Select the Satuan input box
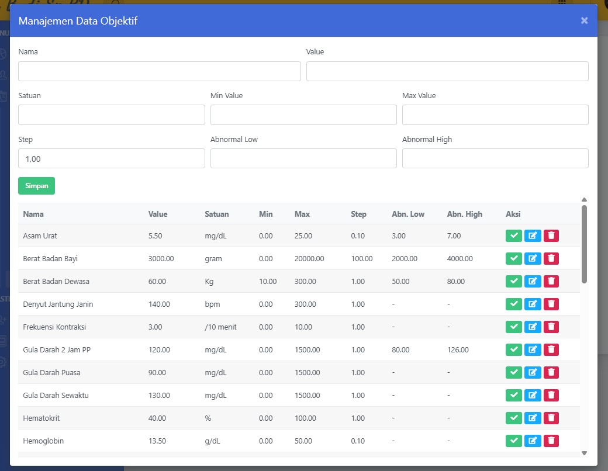 coord(111,115)
